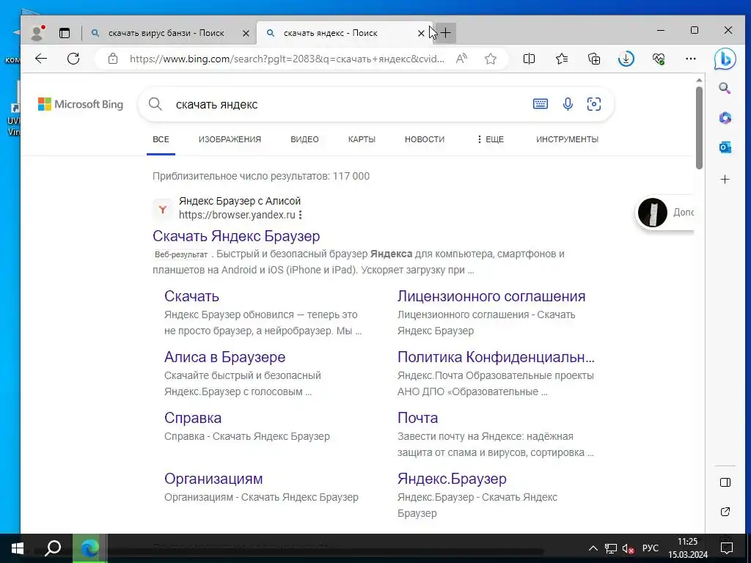The height and width of the screenshot is (563, 751).
Task: Toggle the sidebar panel icon at bottom
Action: 725,482
